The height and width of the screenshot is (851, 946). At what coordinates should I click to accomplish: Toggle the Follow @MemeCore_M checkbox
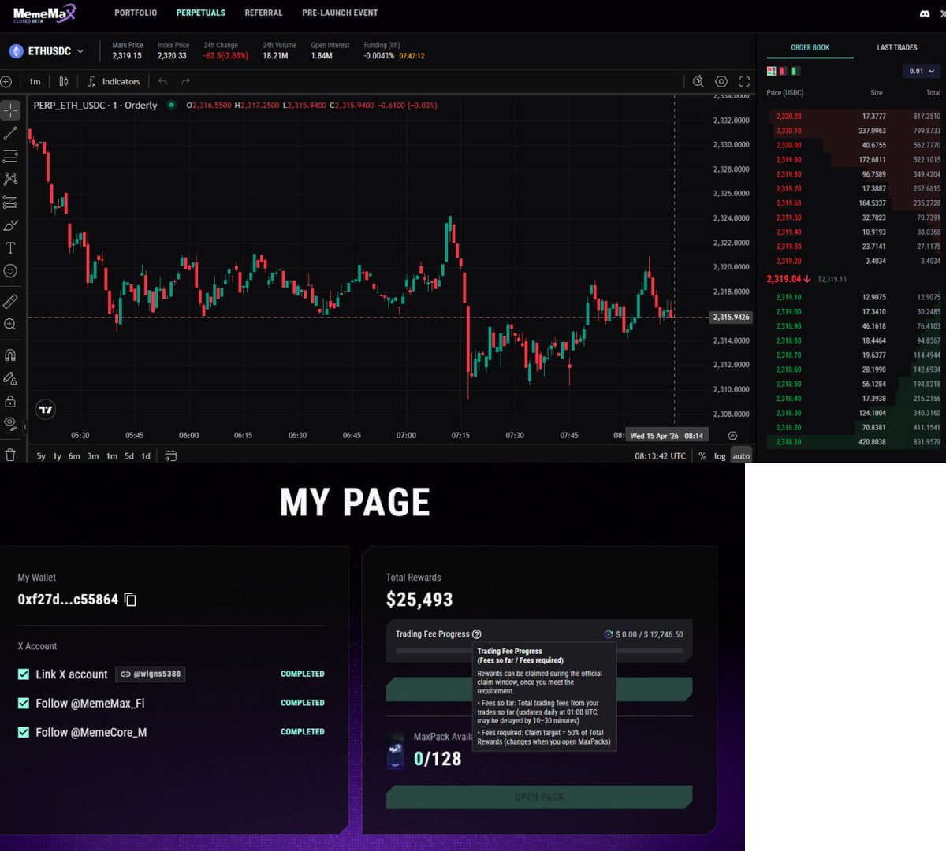[x=24, y=732]
